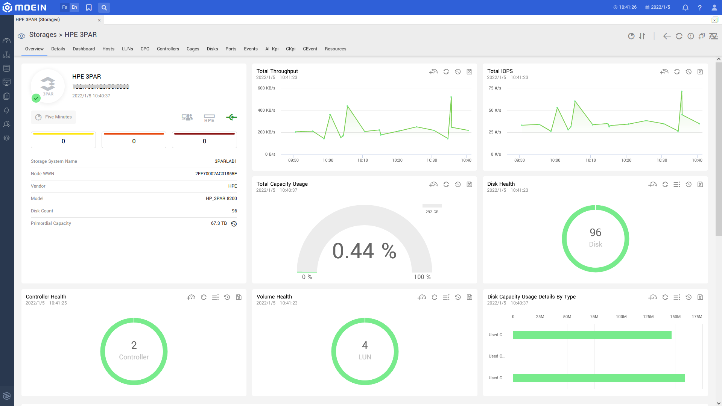722x406 pixels.
Task: Click the chart lines icon in page toolbar
Action: pos(713,36)
